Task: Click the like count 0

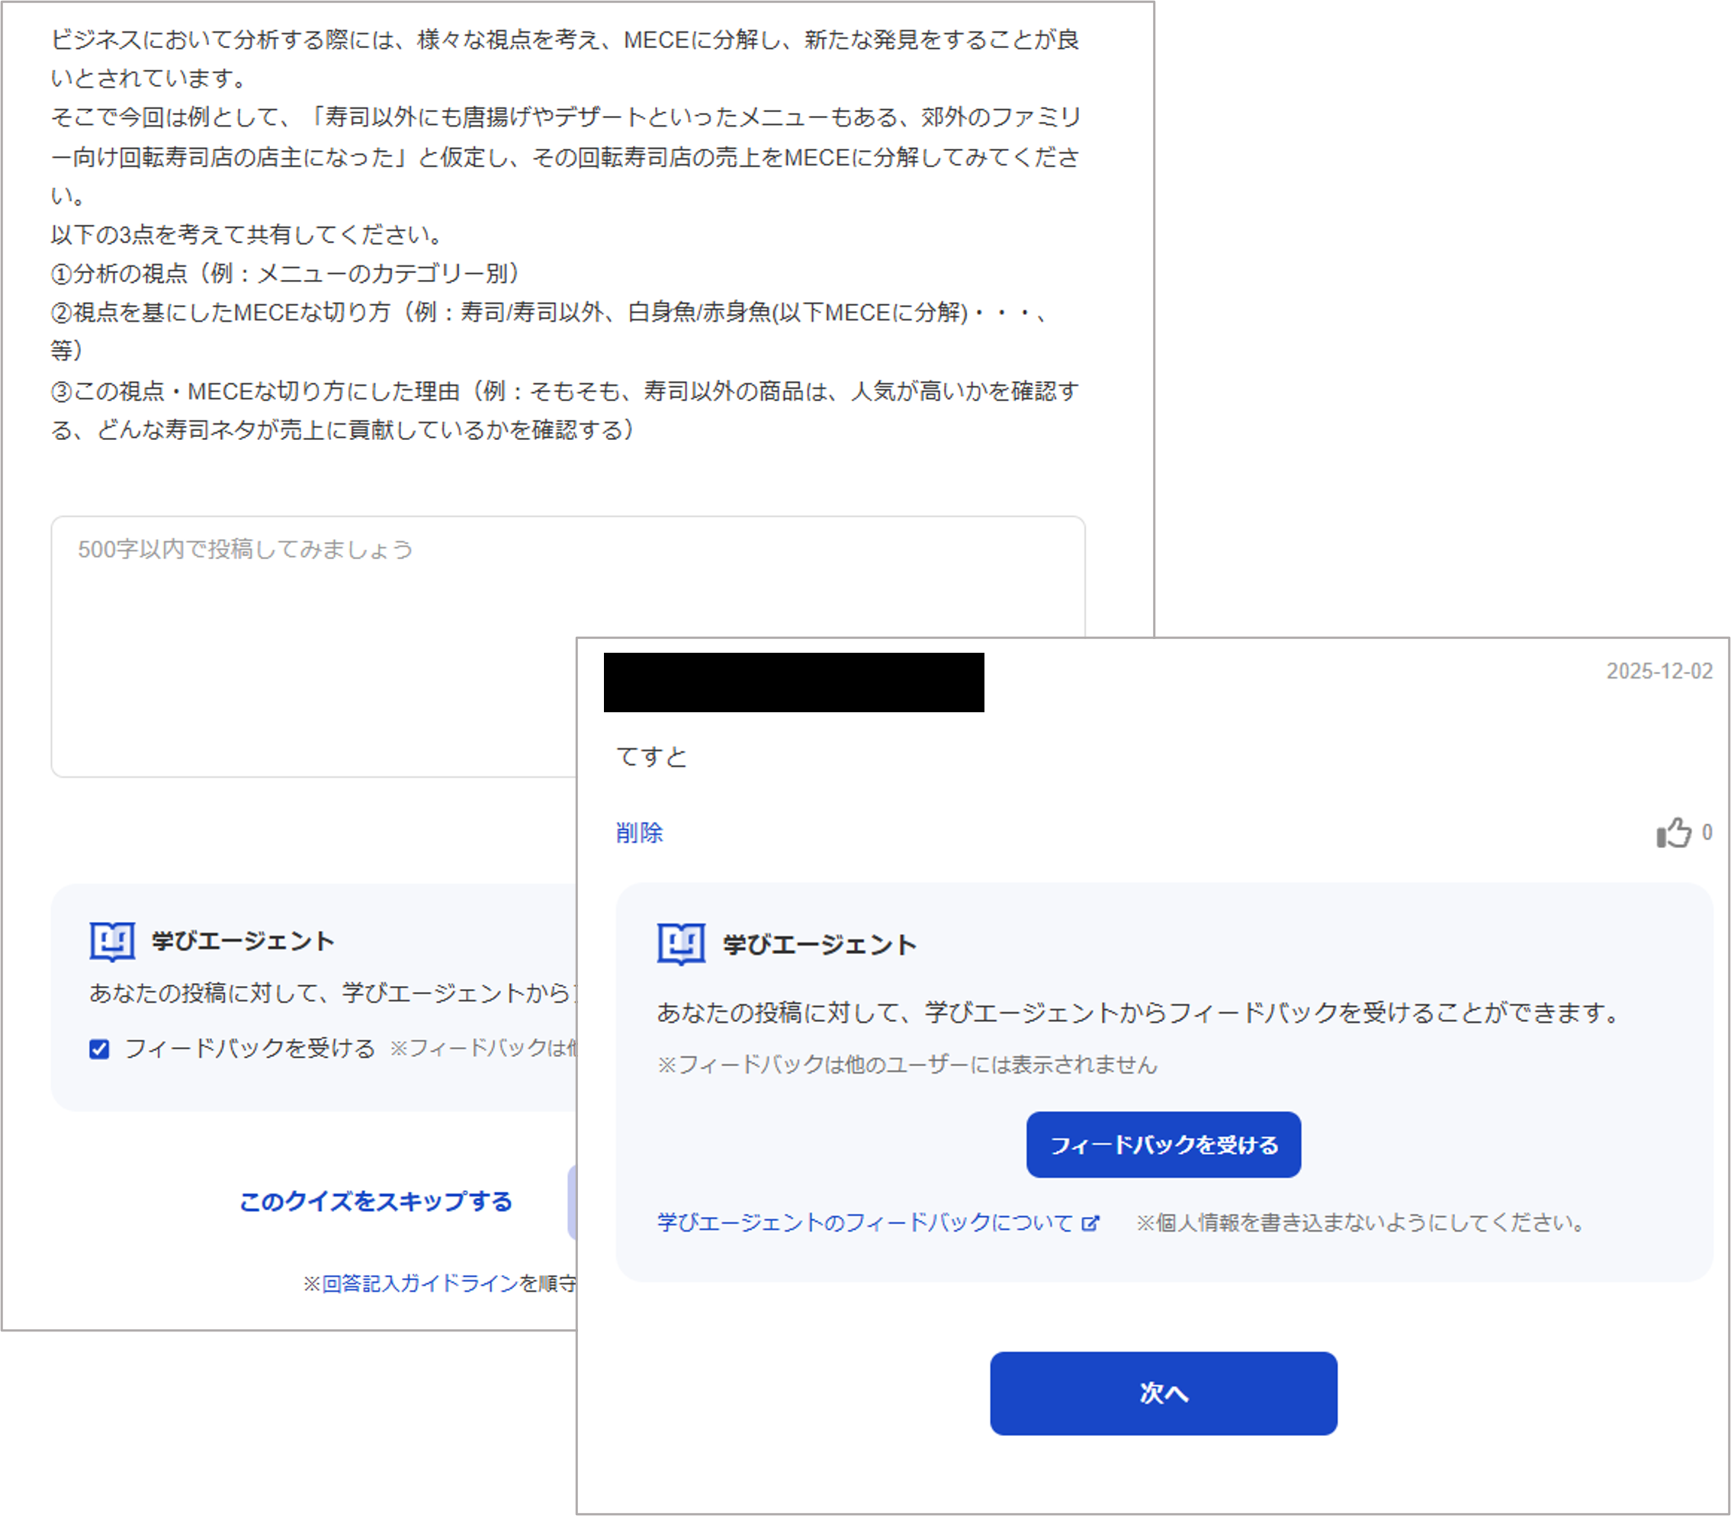Action: [x=1707, y=833]
